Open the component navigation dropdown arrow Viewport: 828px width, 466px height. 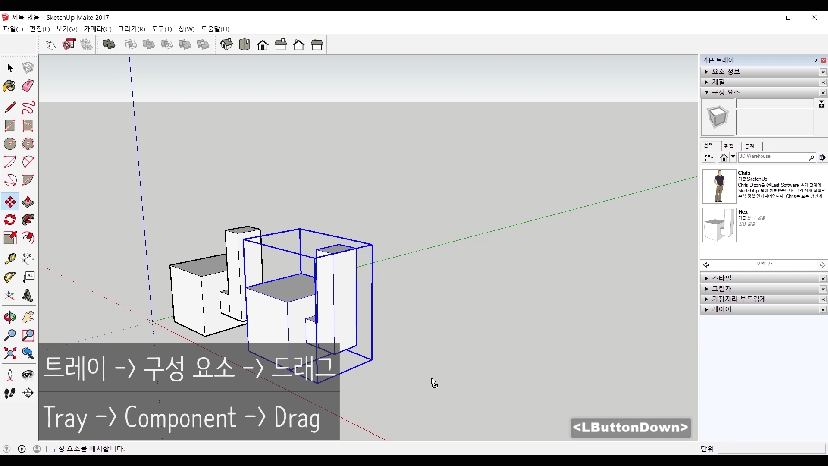(733, 157)
